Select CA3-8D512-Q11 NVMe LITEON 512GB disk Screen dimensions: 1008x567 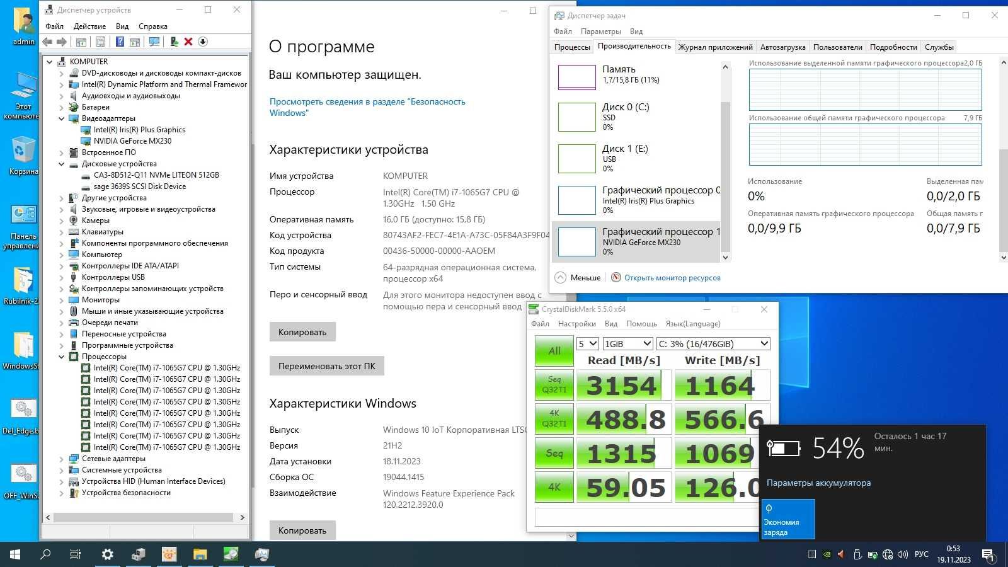[156, 175]
